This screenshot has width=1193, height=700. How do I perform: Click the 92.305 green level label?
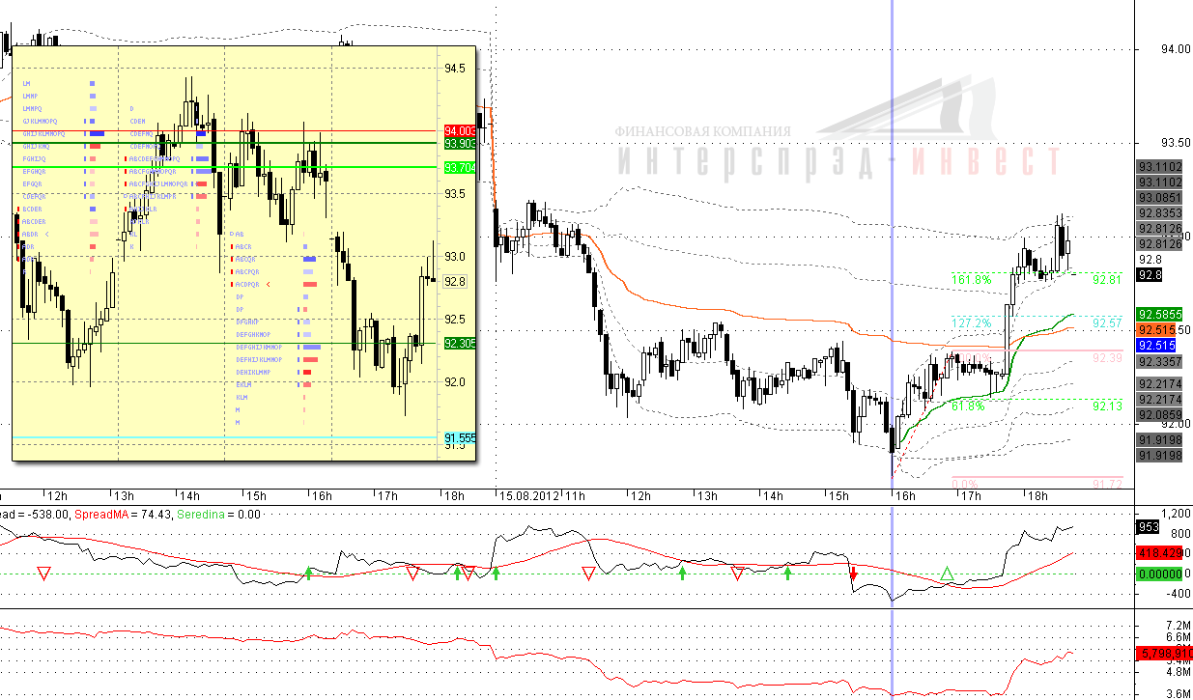(460, 343)
